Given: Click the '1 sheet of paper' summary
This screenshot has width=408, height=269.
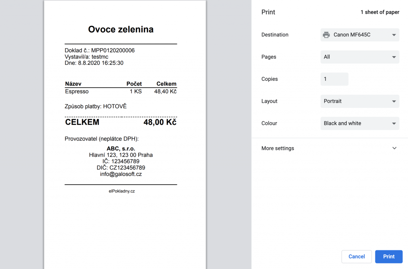Looking at the screenshot, I should [x=380, y=12].
